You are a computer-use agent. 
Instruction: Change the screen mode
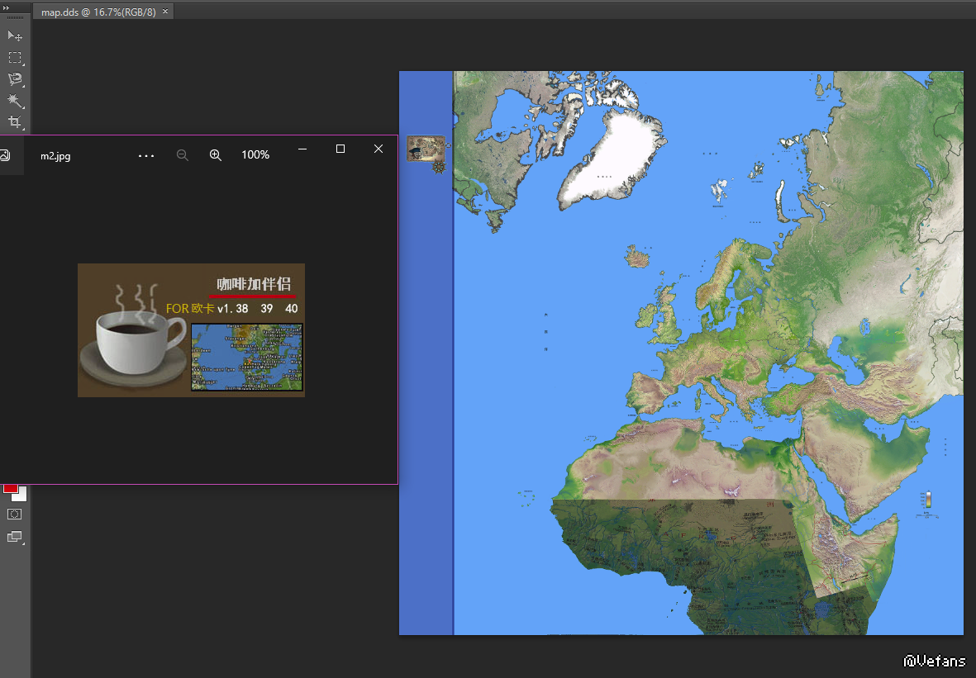point(14,537)
